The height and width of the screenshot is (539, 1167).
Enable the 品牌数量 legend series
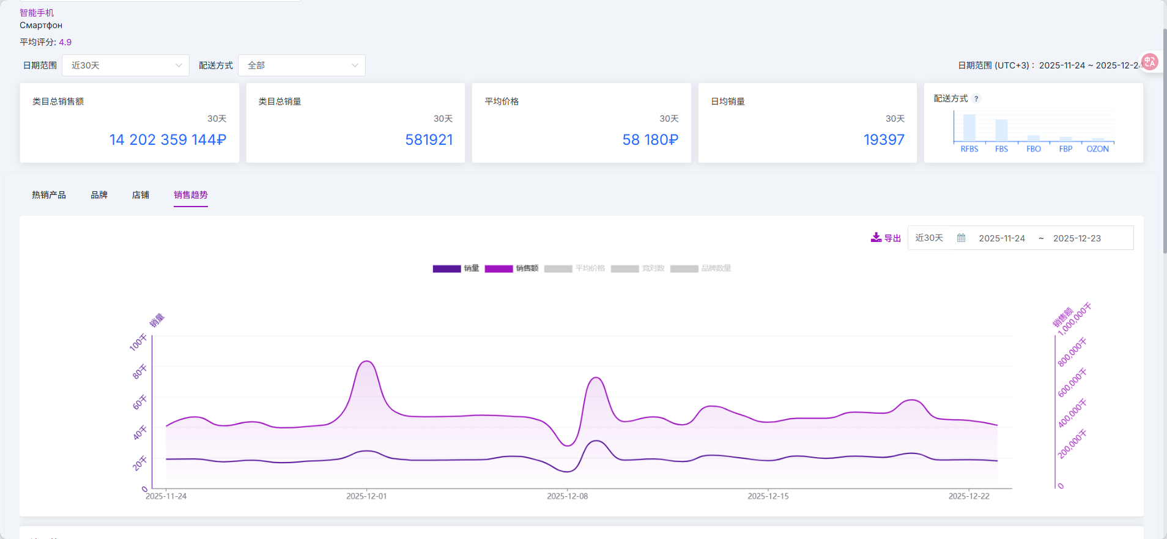tap(700, 268)
